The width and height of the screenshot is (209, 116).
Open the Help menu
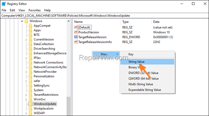coord(47,10)
